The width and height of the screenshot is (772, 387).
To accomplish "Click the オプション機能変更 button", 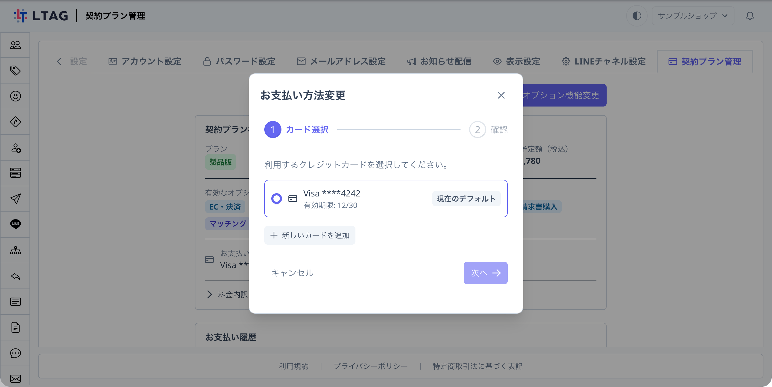I will pyautogui.click(x=565, y=95).
